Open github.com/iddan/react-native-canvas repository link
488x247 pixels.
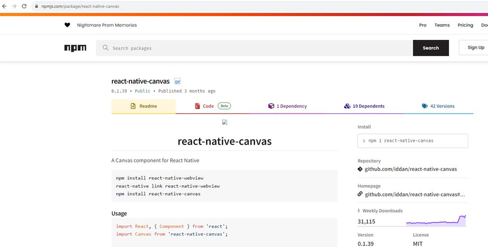(x=411, y=169)
